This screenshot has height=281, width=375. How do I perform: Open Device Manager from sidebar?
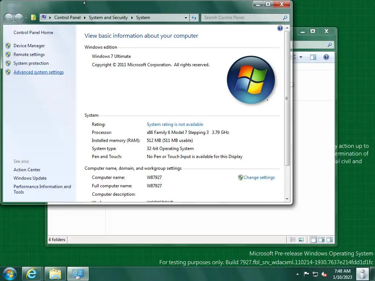coord(29,46)
